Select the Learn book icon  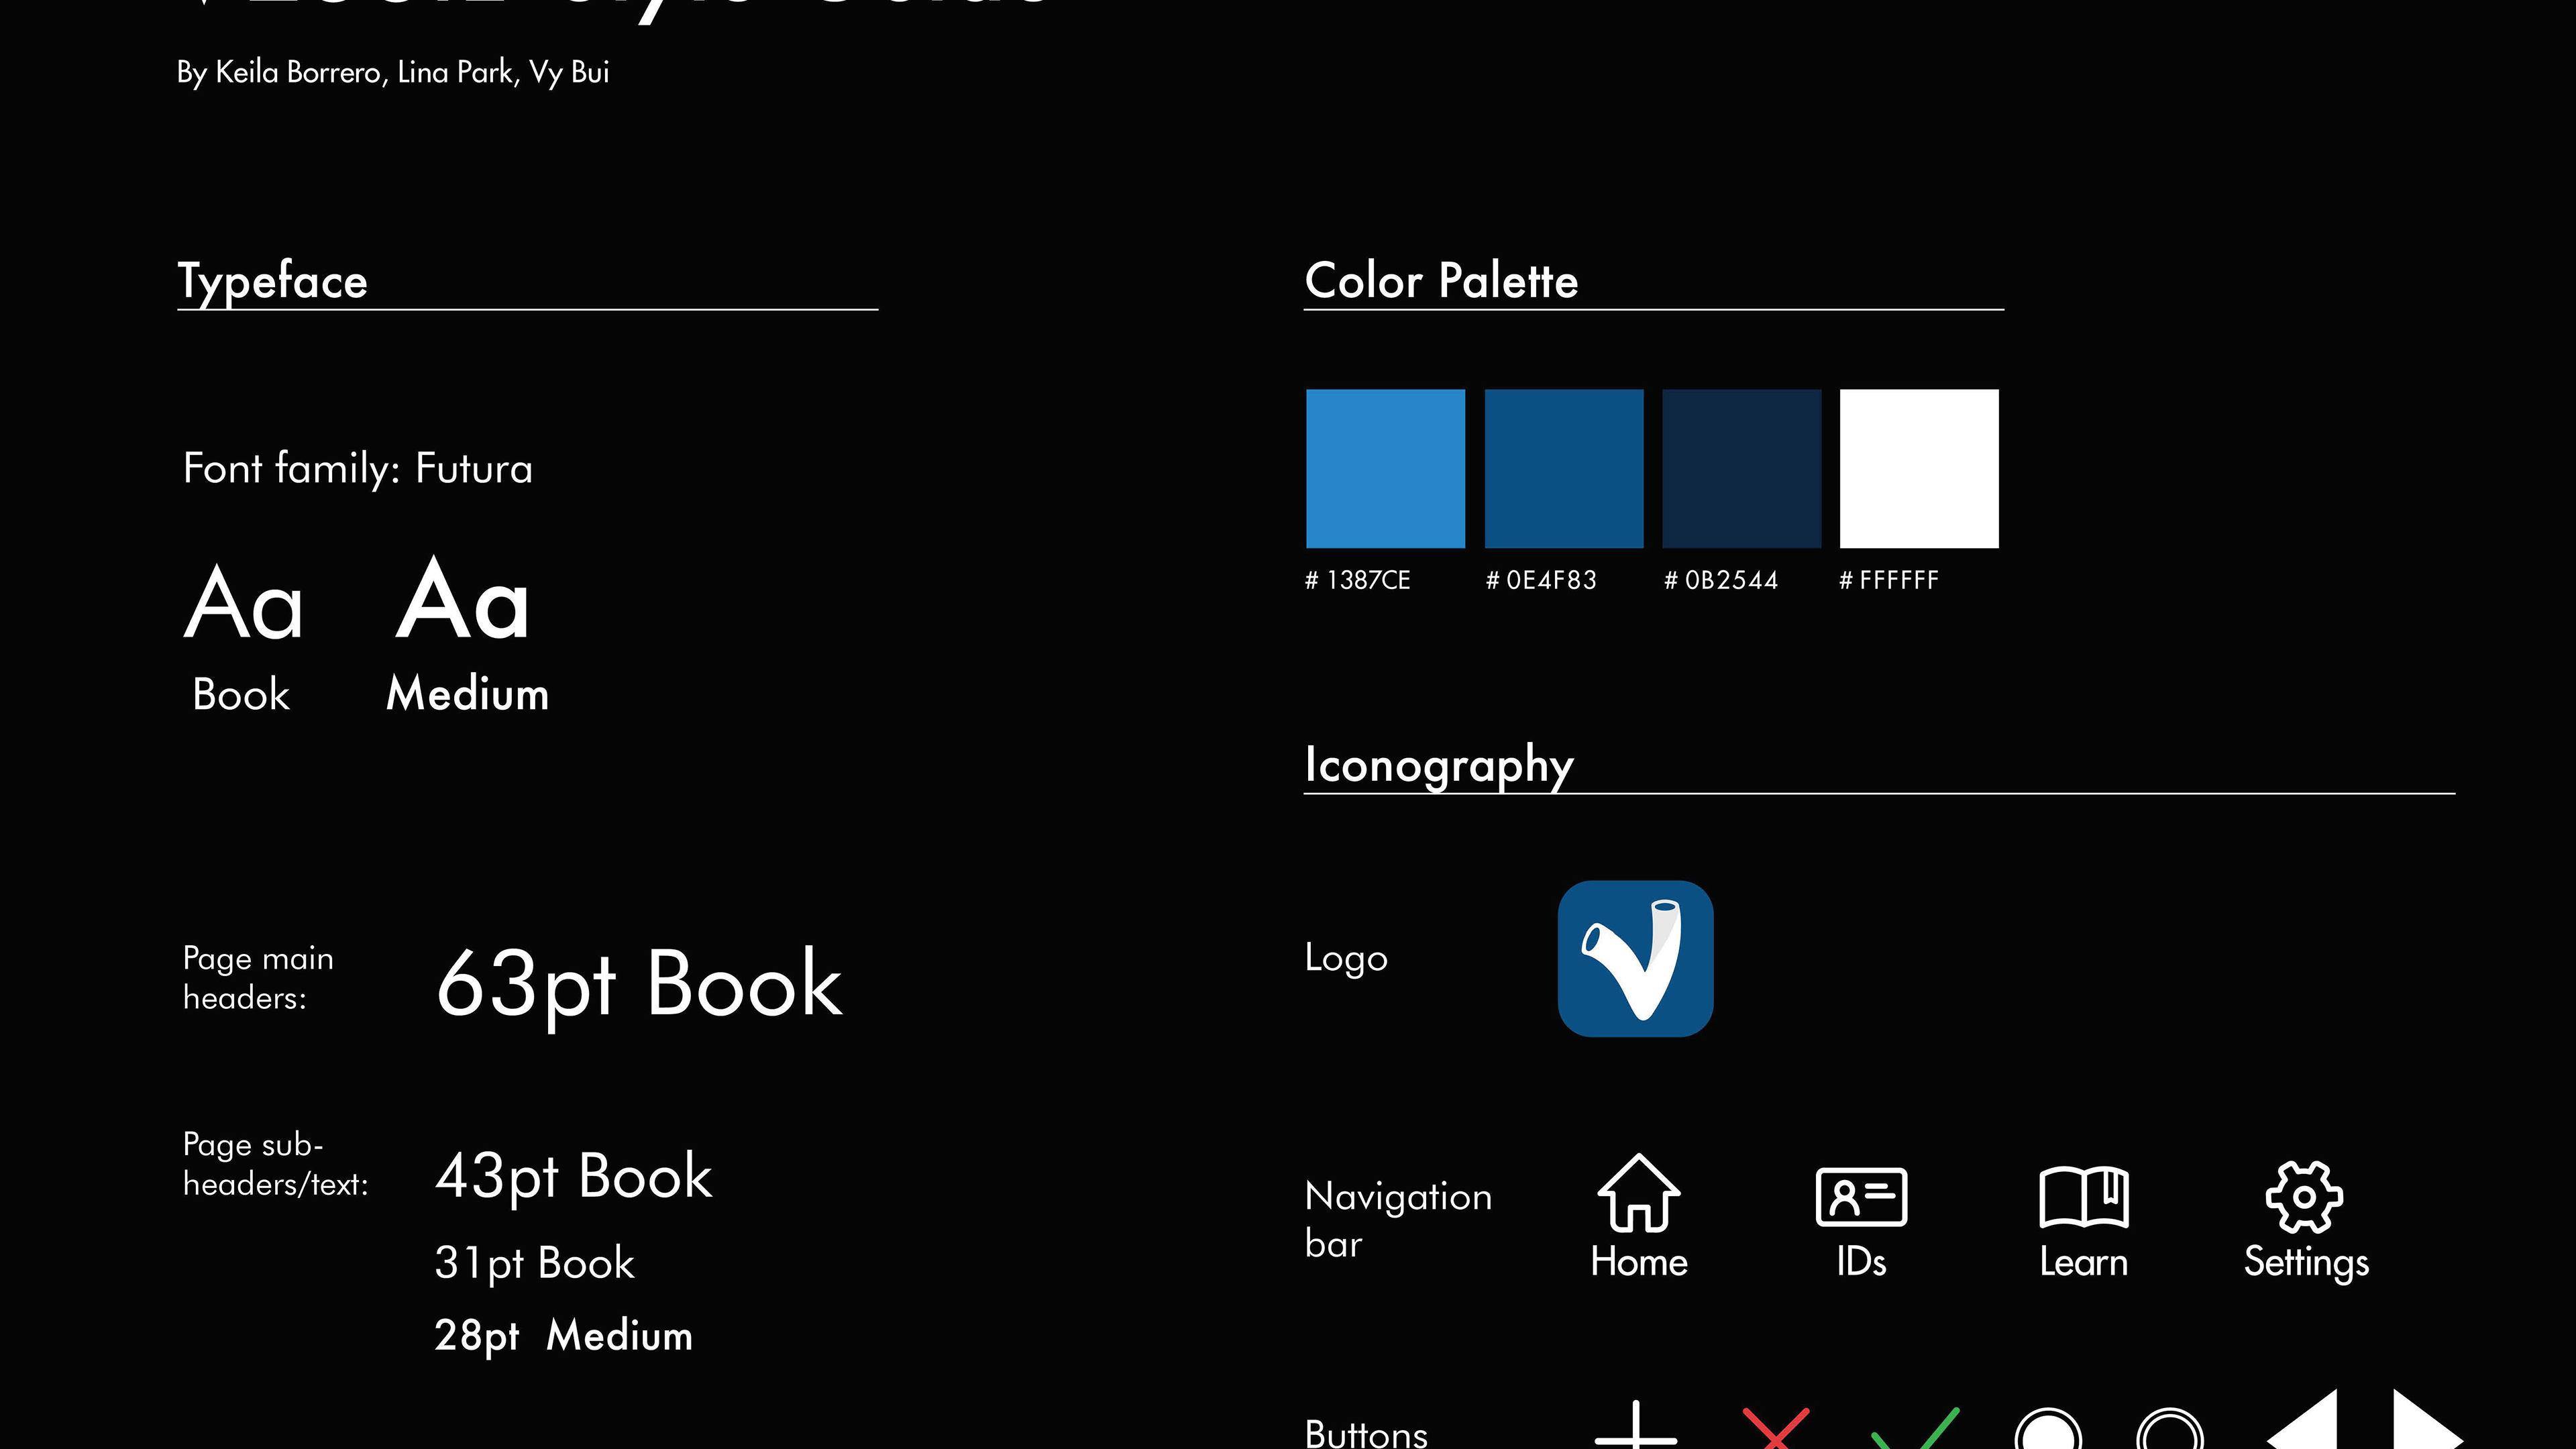[x=2084, y=1196]
